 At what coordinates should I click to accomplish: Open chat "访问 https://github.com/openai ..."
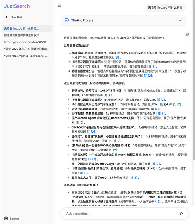[27, 56]
